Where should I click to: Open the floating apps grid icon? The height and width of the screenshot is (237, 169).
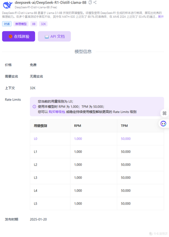coord(164,113)
